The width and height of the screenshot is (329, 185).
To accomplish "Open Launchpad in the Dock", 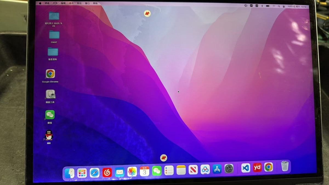I will click(82, 173).
